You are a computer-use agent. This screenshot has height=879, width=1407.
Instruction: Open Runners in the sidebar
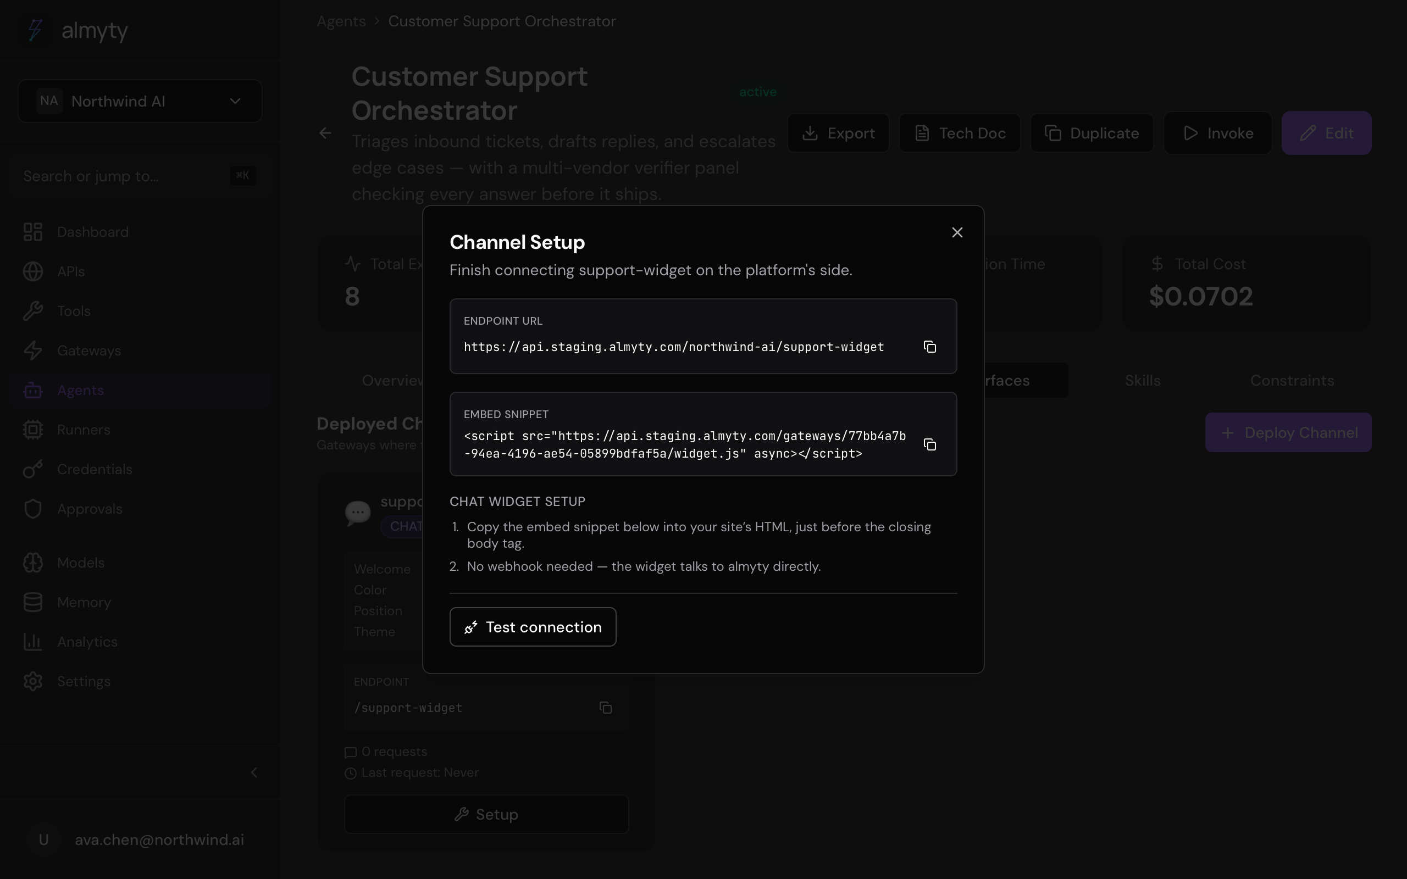(x=140, y=430)
